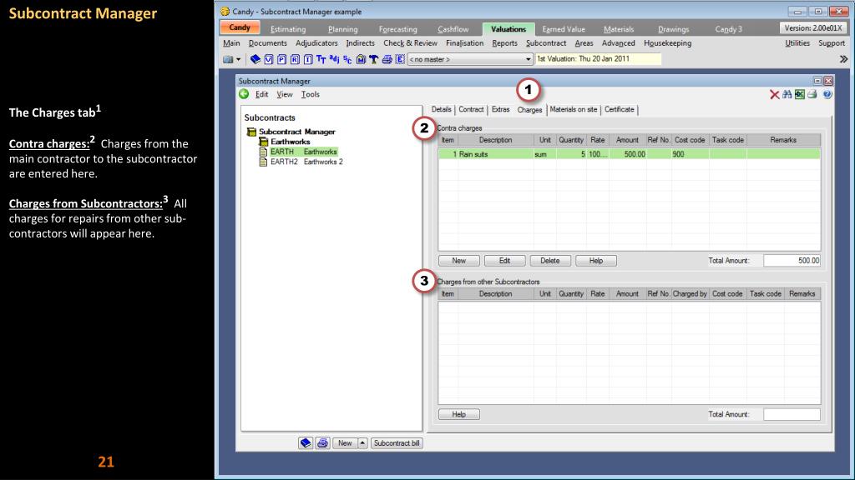This screenshot has width=855, height=480.
Task: Open the Drawings module tab
Action: pyautogui.click(x=674, y=29)
